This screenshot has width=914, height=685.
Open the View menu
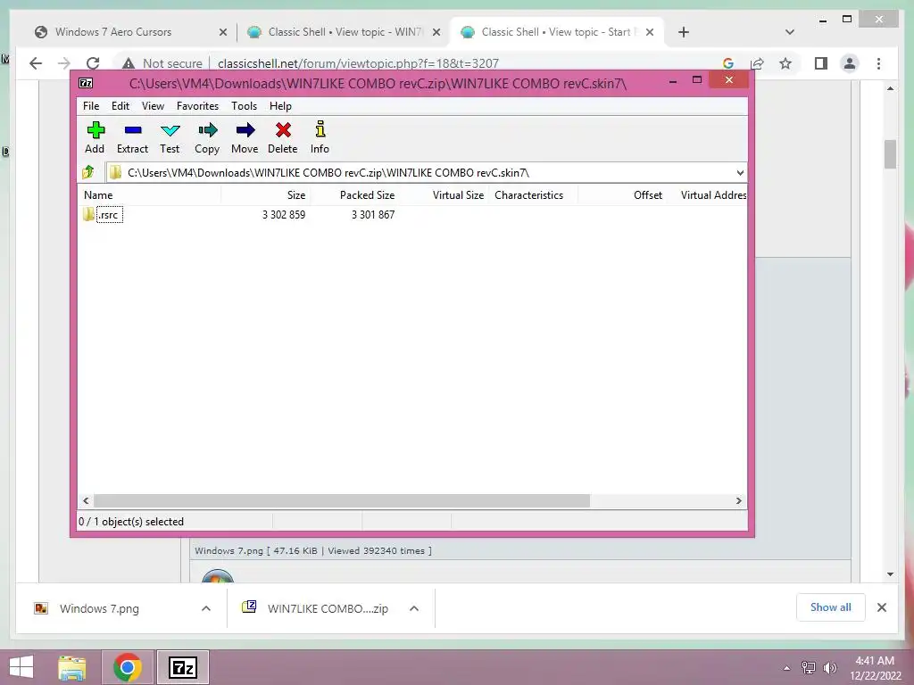[153, 106]
